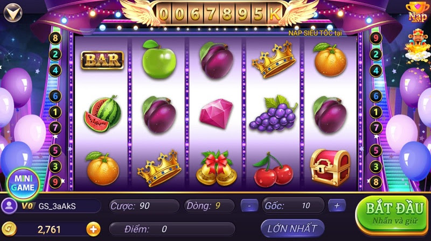This screenshot has width=431, height=241.
Task: Click the Cược bet amount field
Action: [144, 206]
